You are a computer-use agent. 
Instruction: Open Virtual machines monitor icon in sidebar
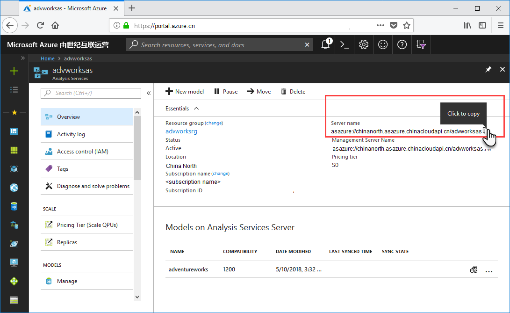coord(14,262)
